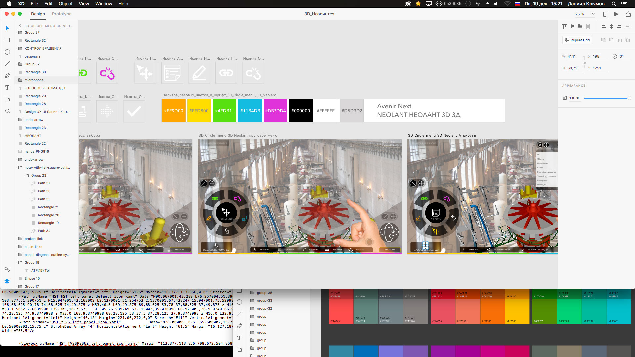Screen dimensions: 635x357
Task: Click the Add boolean operation icon
Action: coord(604,40)
